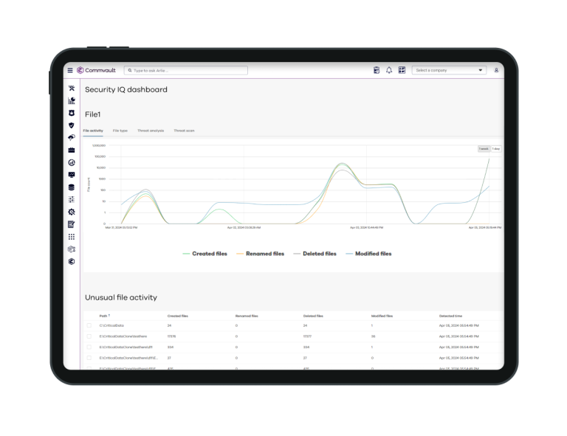This screenshot has height=436, width=567.
Task: Open the notifications bell
Action: (x=389, y=70)
